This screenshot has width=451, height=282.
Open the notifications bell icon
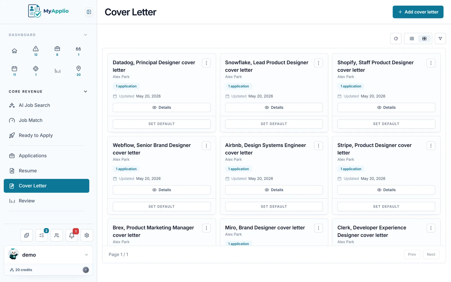click(72, 235)
